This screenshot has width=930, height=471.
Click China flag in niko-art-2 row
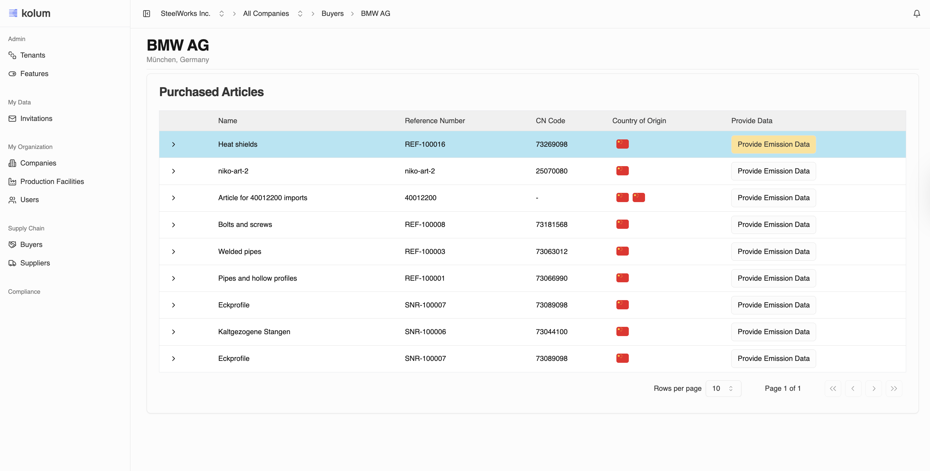pyautogui.click(x=622, y=171)
